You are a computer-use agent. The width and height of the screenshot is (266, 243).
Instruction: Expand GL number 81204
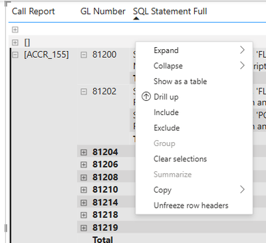click(x=84, y=152)
